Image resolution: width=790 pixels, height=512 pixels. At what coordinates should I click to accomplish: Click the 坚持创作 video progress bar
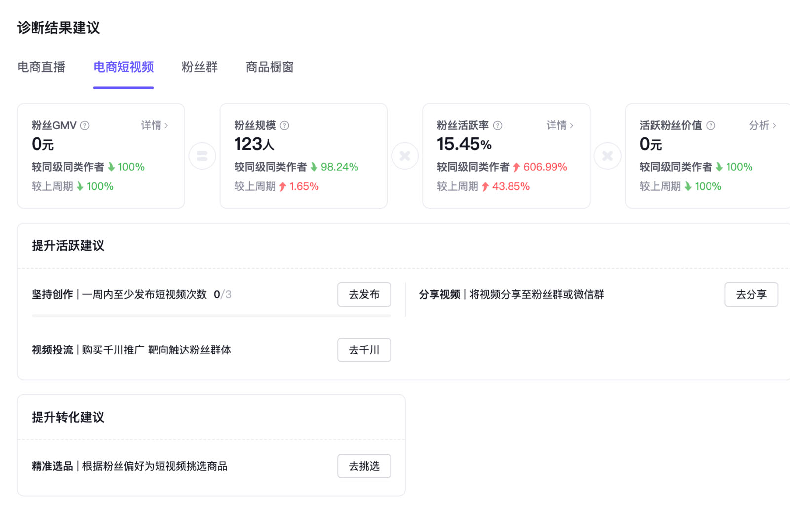click(x=211, y=315)
